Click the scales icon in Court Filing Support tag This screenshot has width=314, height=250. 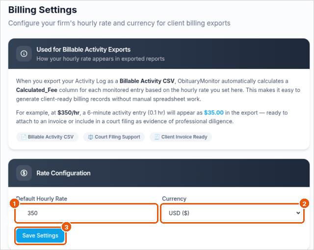[x=91, y=137]
